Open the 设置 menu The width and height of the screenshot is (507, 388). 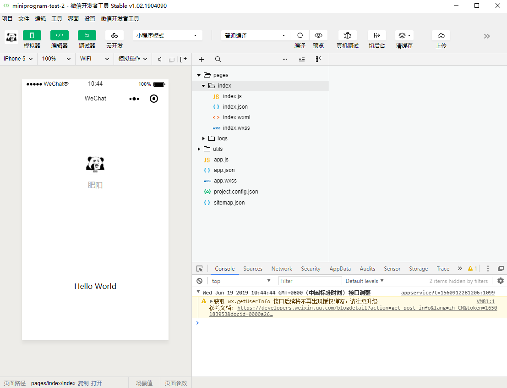pos(90,19)
